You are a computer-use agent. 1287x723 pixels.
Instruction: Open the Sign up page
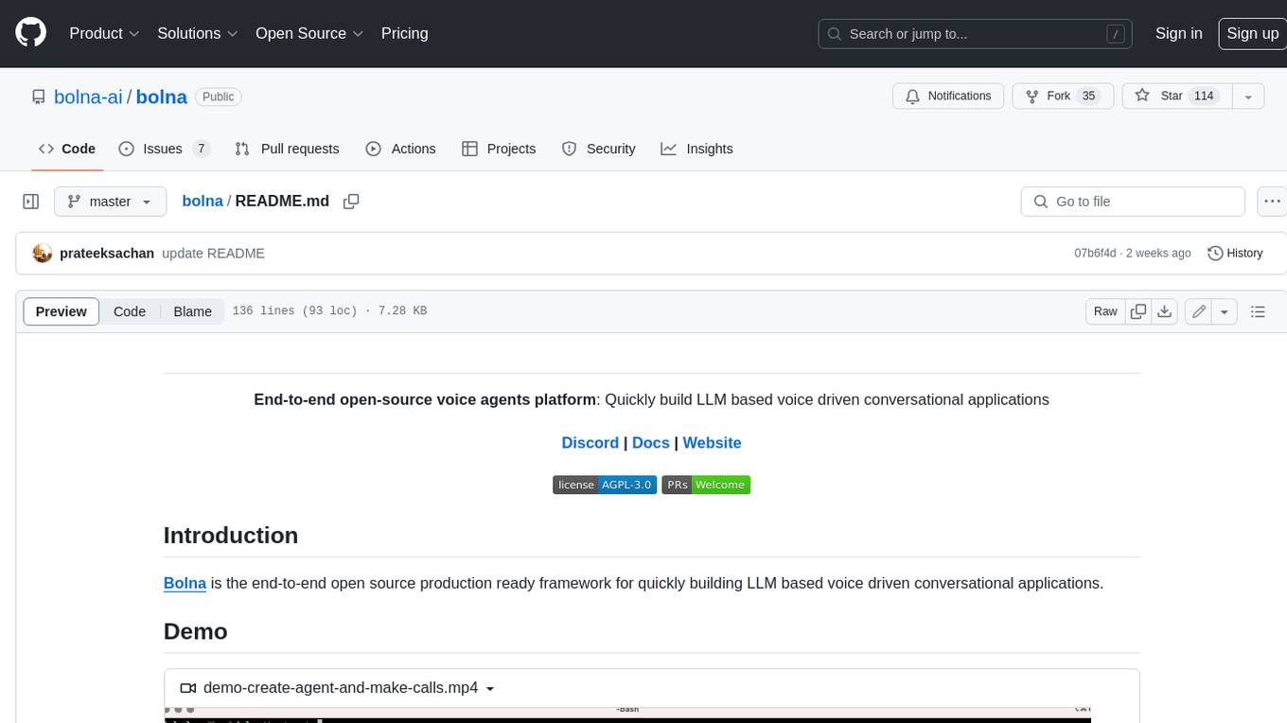pos(1252,33)
